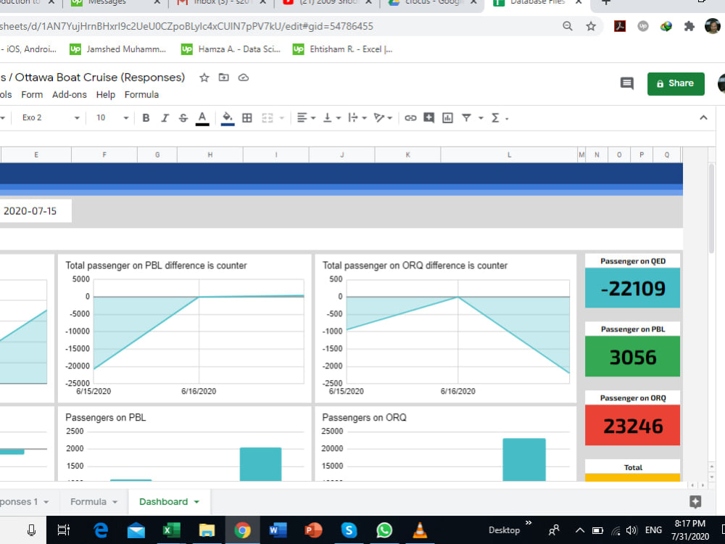Open Chrome extensions puzzle icon

(689, 26)
